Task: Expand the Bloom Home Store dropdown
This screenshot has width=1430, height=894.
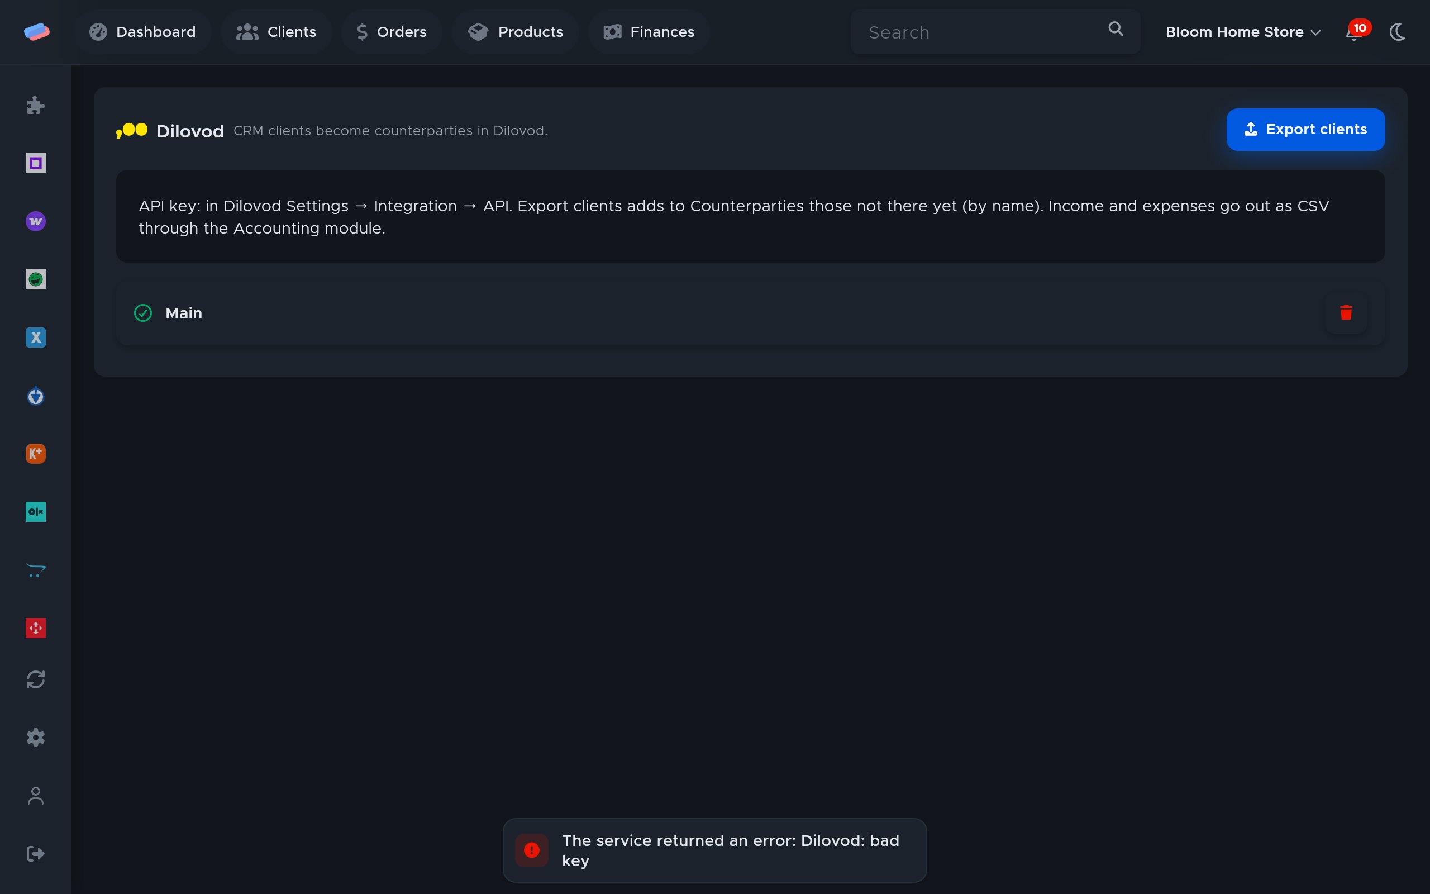Action: (x=1243, y=32)
